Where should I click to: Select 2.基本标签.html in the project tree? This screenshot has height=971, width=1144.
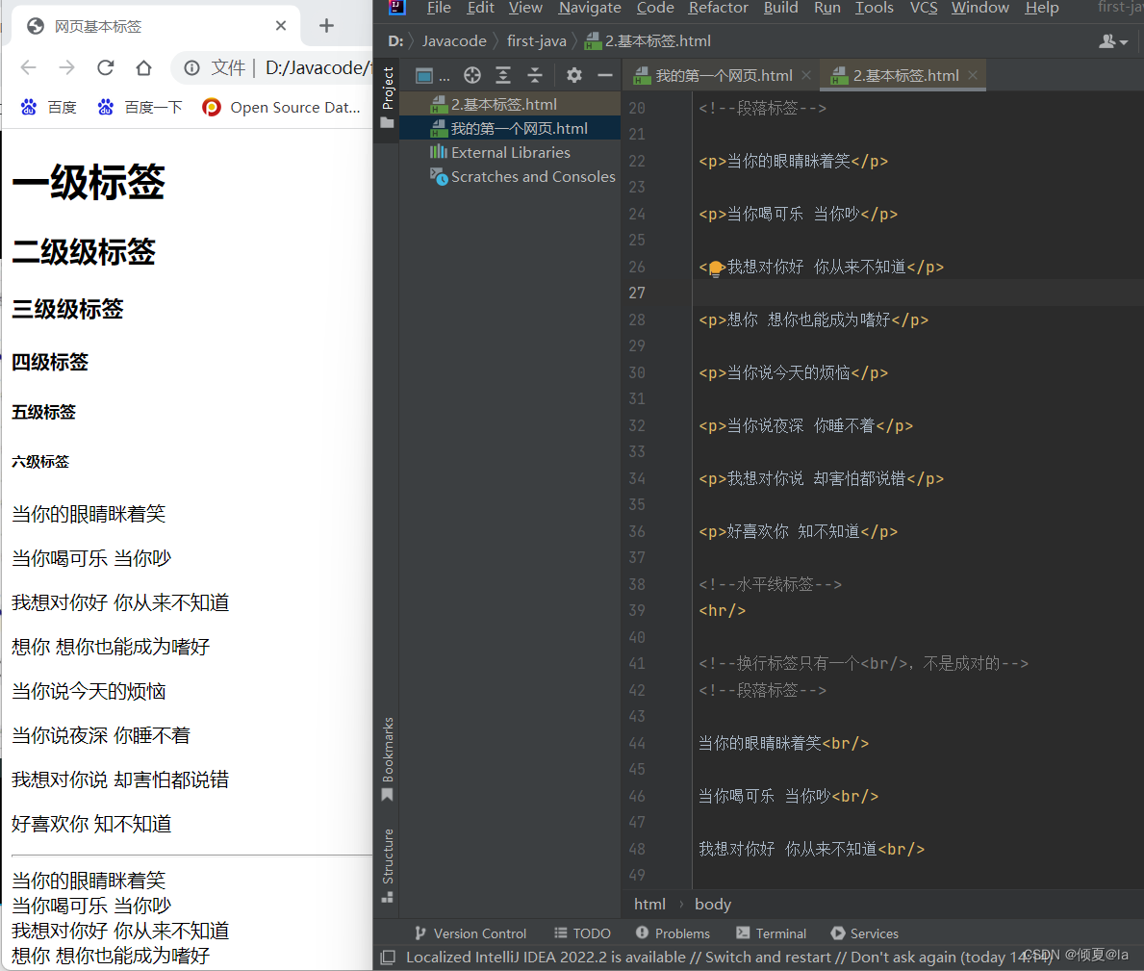[x=510, y=104]
